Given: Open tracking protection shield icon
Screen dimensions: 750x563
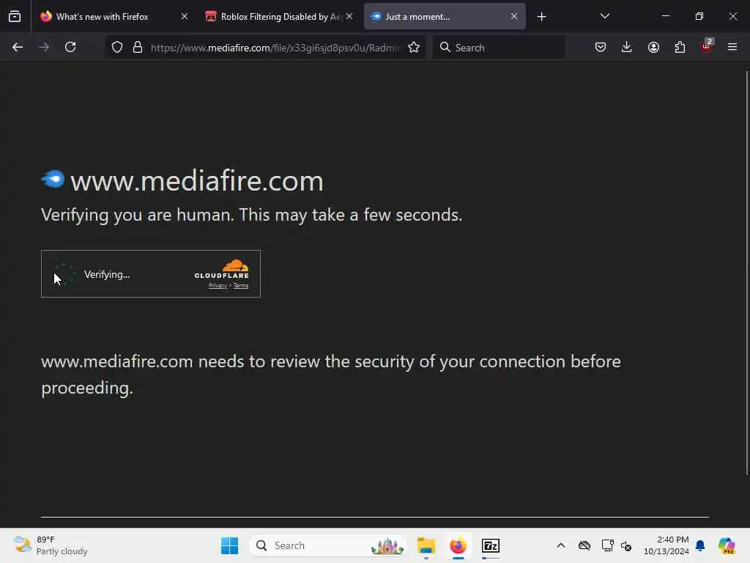Looking at the screenshot, I should (117, 47).
